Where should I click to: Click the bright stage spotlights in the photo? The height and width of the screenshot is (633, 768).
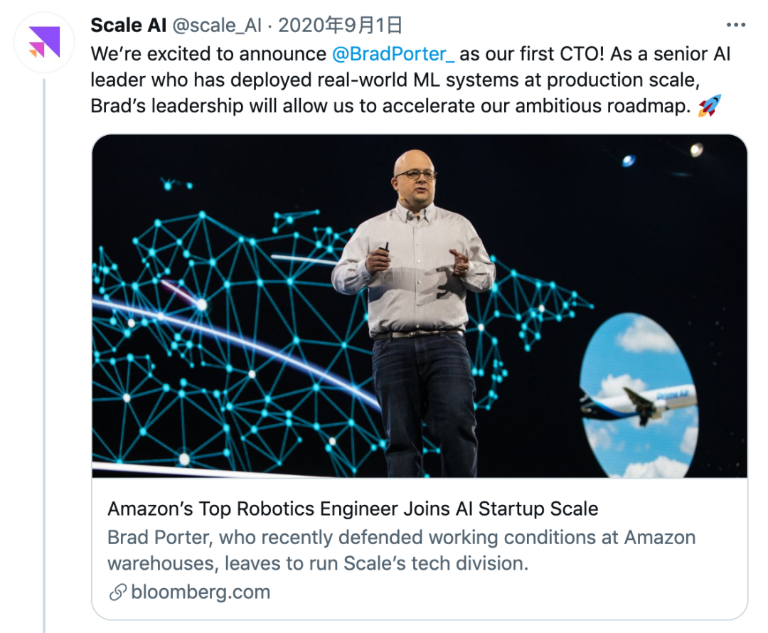tap(695, 149)
